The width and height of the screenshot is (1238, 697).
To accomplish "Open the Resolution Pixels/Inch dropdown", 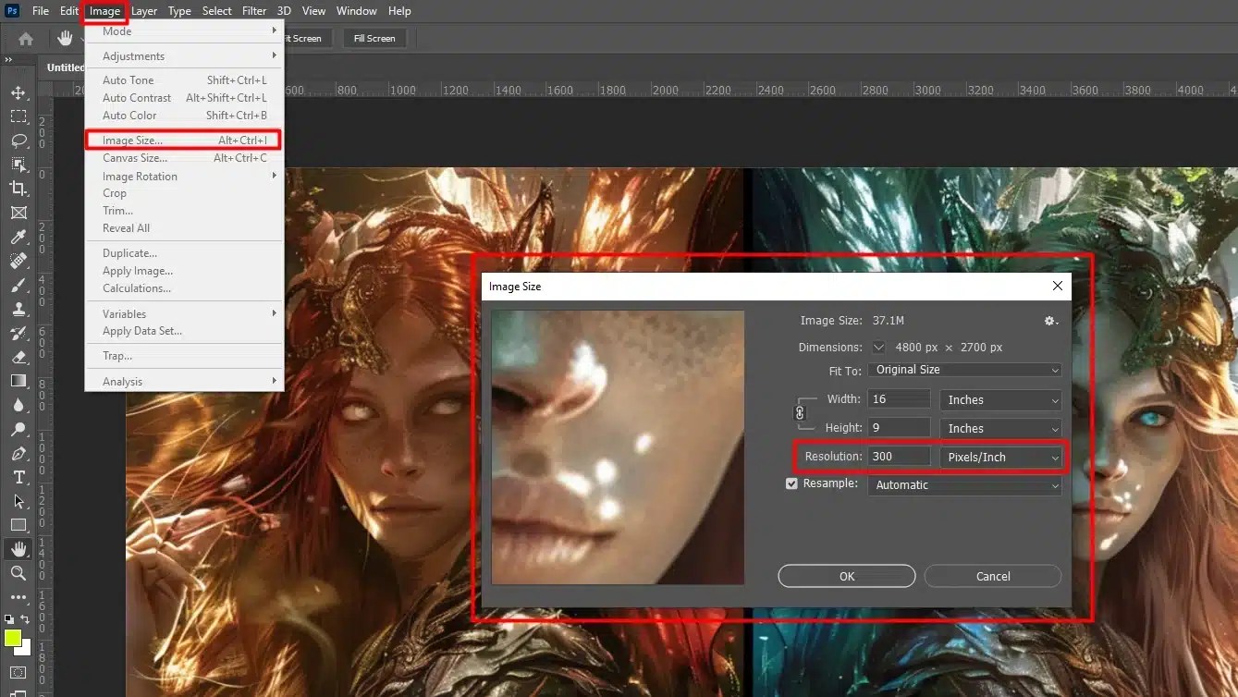I will (x=1001, y=457).
